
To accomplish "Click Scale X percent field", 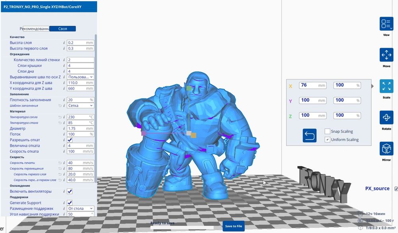I will point(347,85).
